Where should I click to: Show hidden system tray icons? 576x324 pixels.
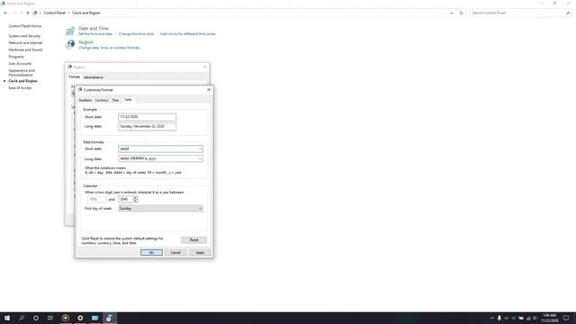tap(492, 318)
